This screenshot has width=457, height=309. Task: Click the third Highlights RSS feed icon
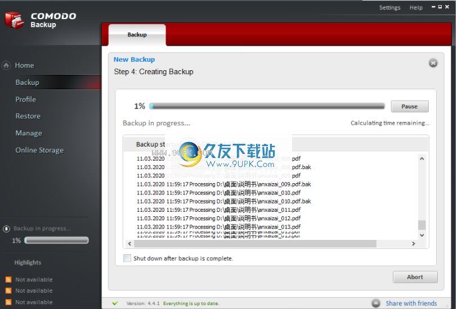pos(8,302)
